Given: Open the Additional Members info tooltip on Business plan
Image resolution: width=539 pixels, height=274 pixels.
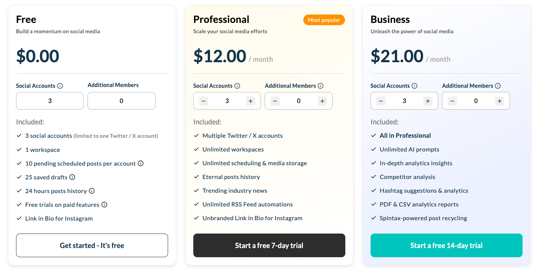Looking at the screenshot, I should (x=498, y=86).
